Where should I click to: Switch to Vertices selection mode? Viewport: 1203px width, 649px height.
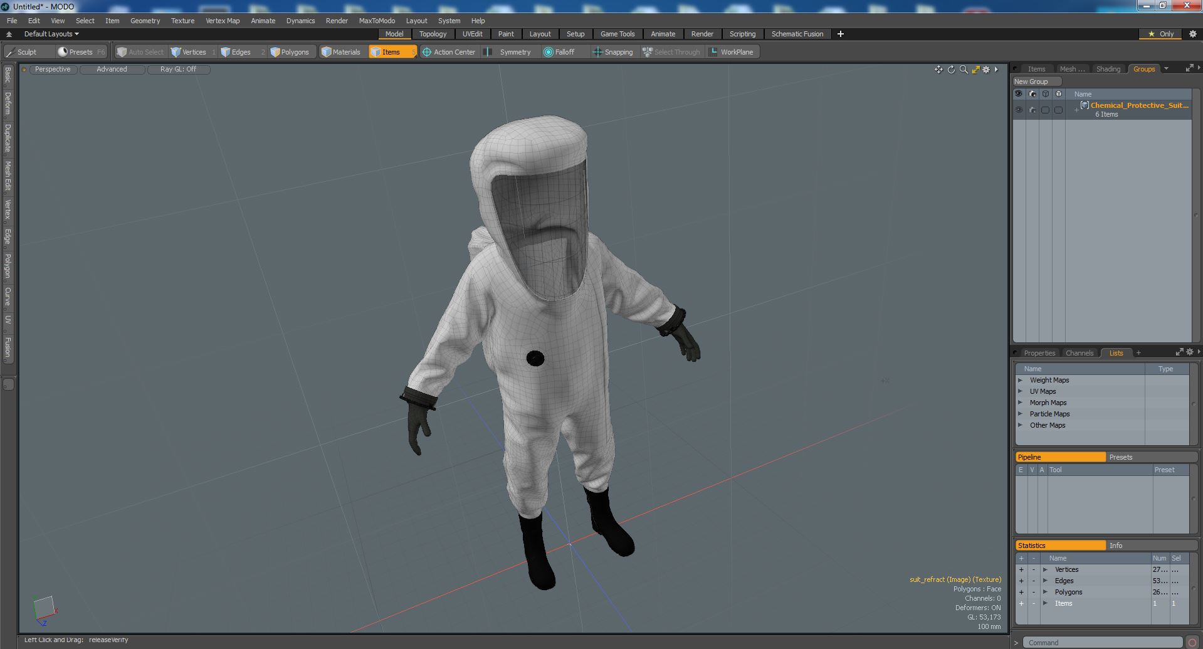194,52
